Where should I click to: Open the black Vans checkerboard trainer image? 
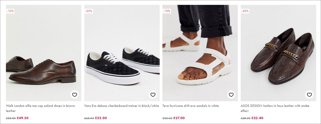(x=122, y=53)
